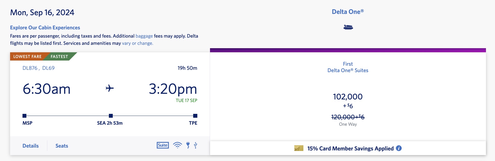Click the baggage fees link
495x161 pixels.
[x=144, y=36]
